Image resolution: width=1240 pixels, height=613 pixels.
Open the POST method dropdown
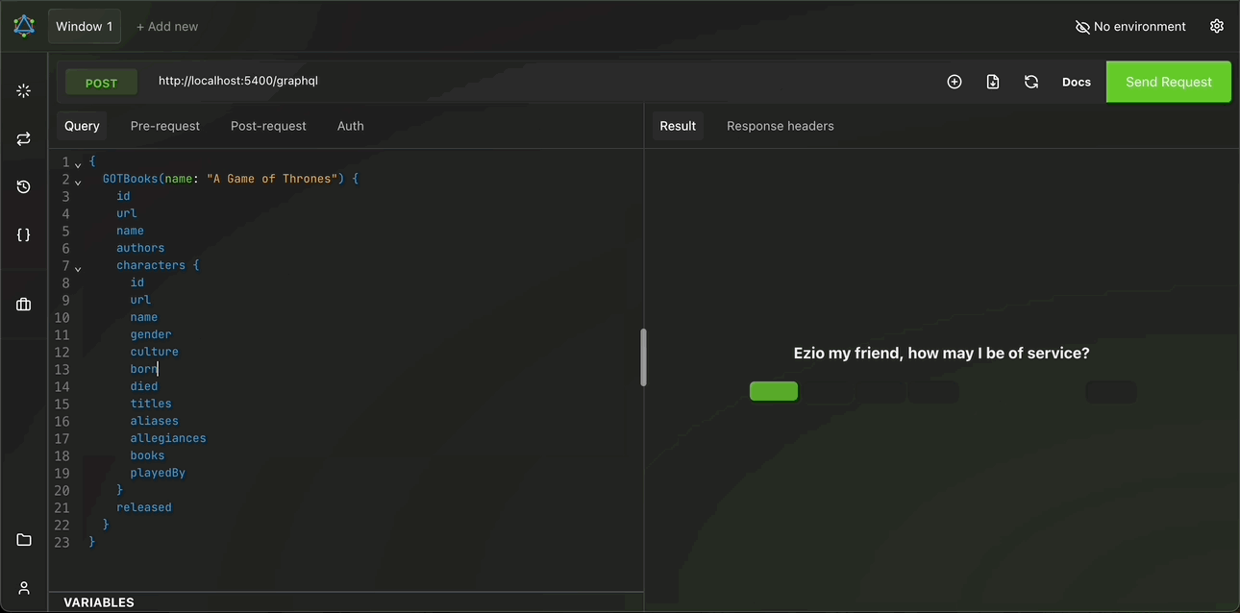101,83
